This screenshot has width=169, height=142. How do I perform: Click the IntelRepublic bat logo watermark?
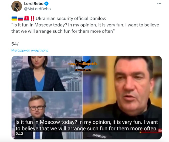point(83,64)
